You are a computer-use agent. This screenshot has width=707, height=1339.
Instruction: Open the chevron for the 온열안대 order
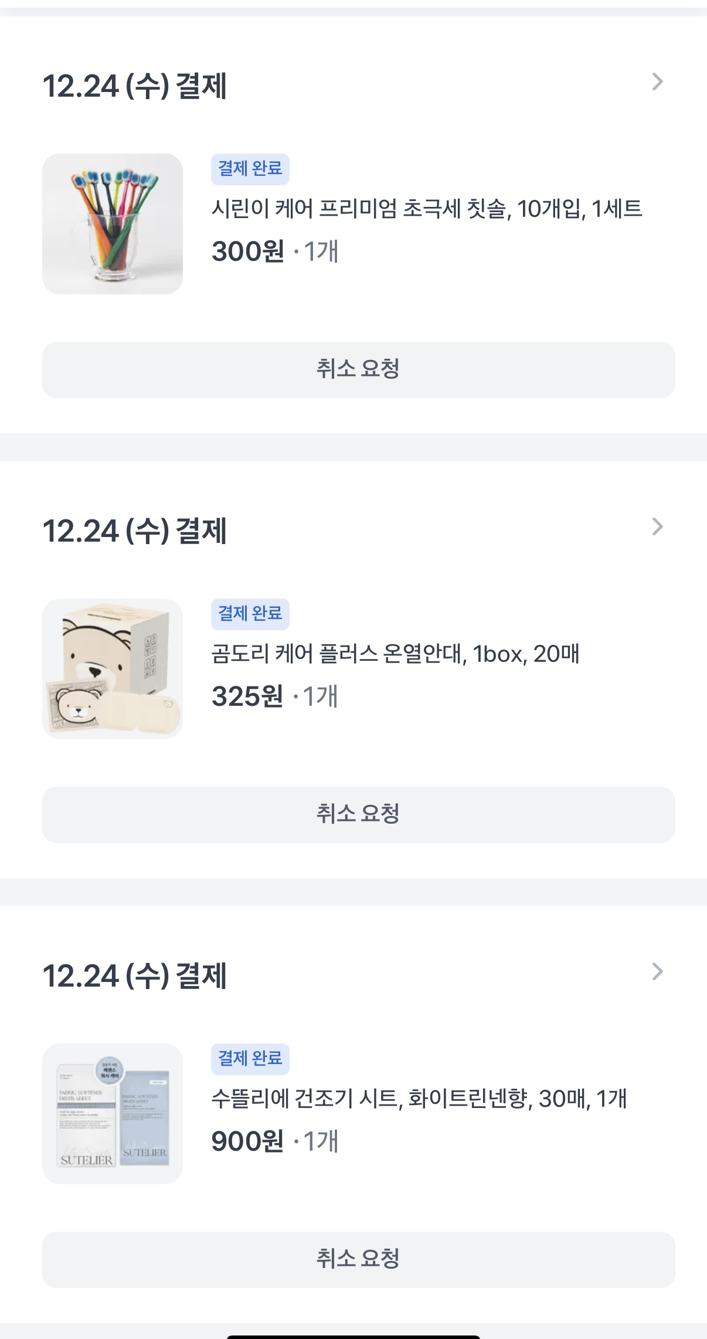click(x=657, y=527)
